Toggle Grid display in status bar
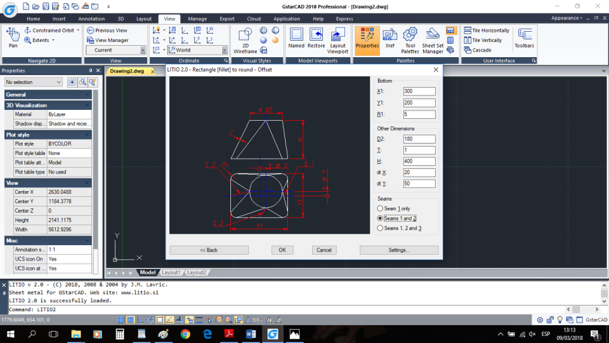The image size is (609, 343). click(130, 320)
